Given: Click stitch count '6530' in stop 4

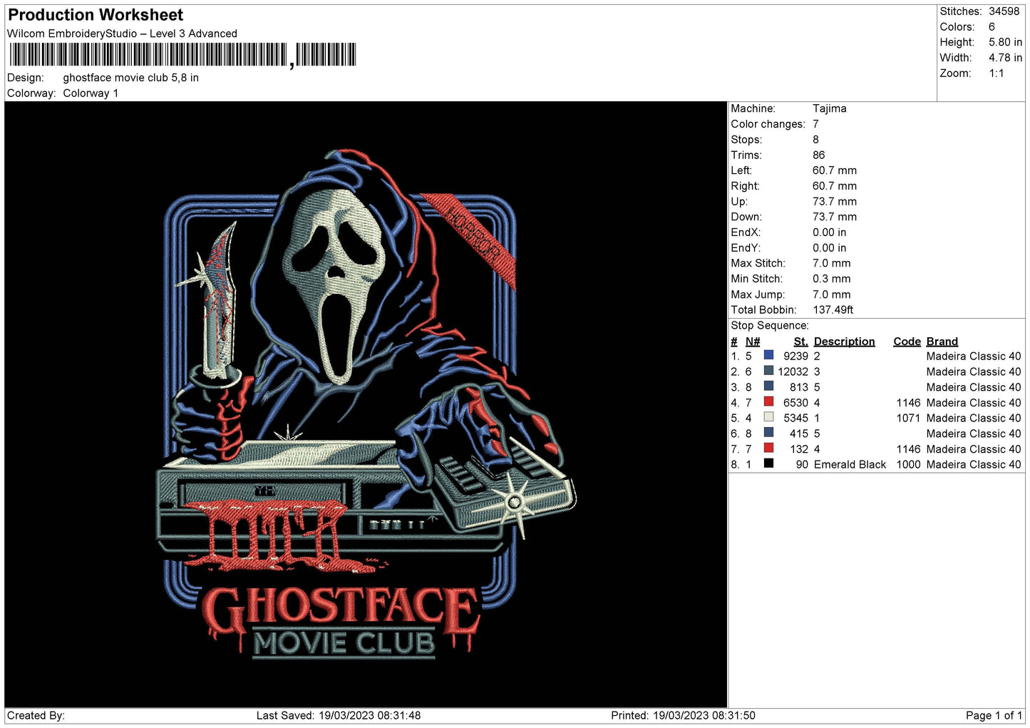Looking at the screenshot, I should click(796, 403).
